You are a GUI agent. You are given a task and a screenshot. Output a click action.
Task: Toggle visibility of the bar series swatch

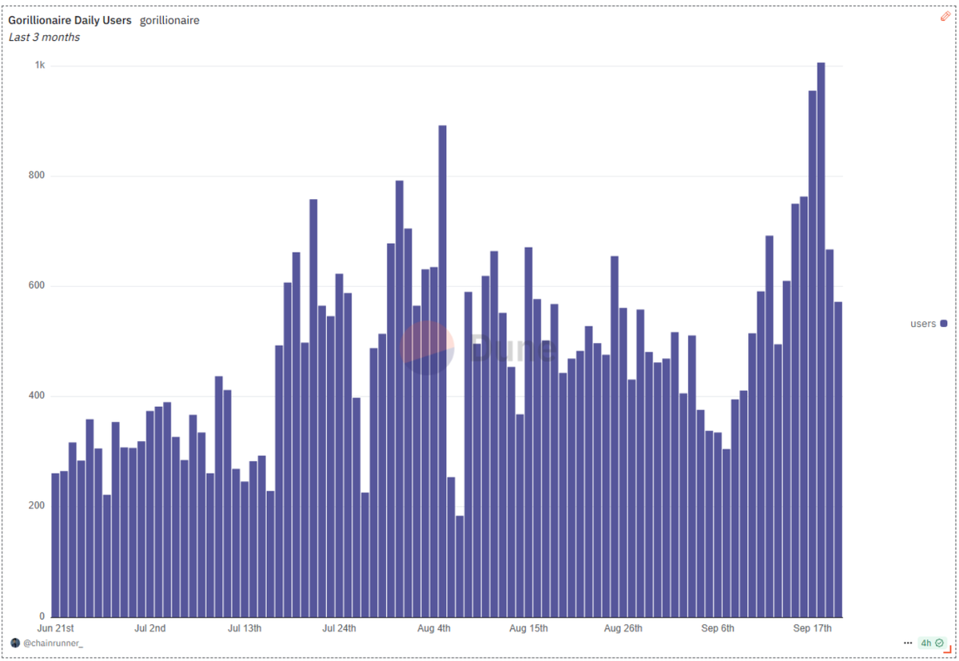pyautogui.click(x=944, y=323)
